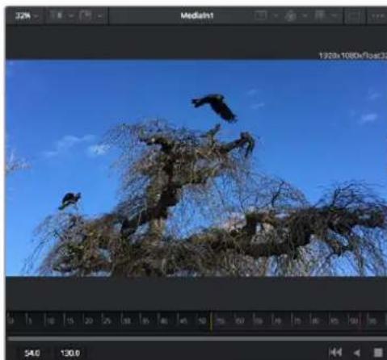Expand the arrow beside the round toolbar icon

[305, 16]
